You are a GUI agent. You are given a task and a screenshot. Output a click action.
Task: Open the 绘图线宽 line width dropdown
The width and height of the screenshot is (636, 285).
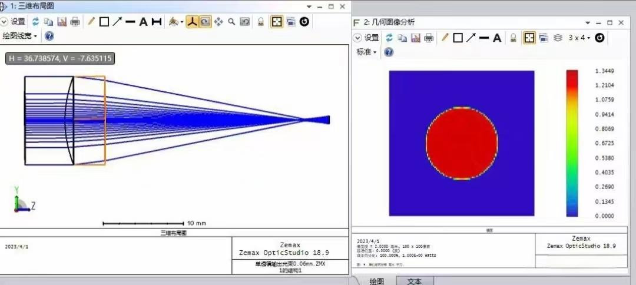coord(19,36)
